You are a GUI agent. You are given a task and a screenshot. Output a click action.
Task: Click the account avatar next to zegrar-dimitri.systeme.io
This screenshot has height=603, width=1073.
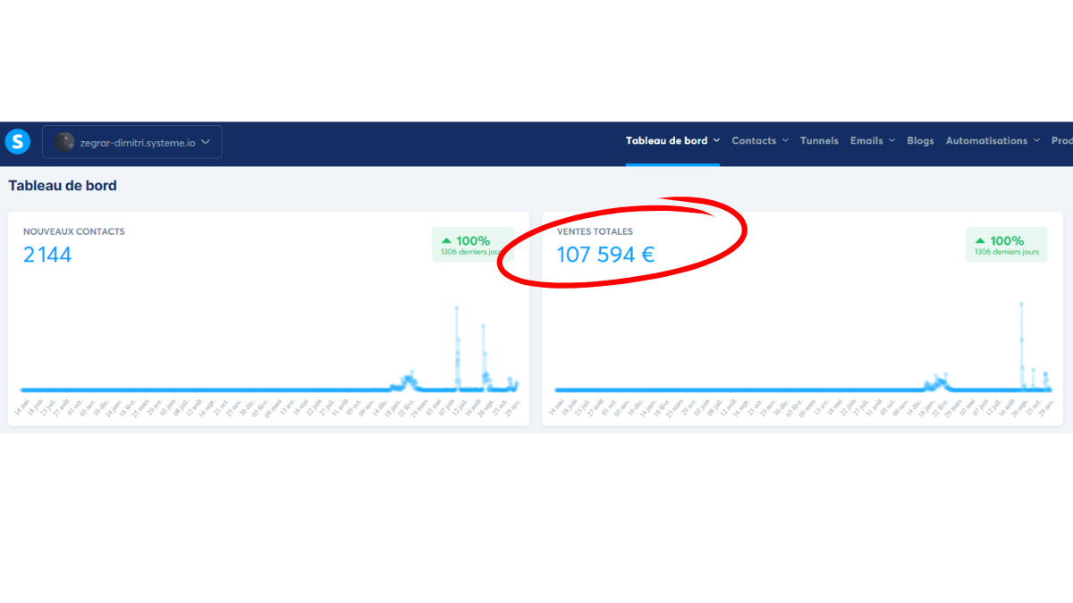pyautogui.click(x=64, y=142)
